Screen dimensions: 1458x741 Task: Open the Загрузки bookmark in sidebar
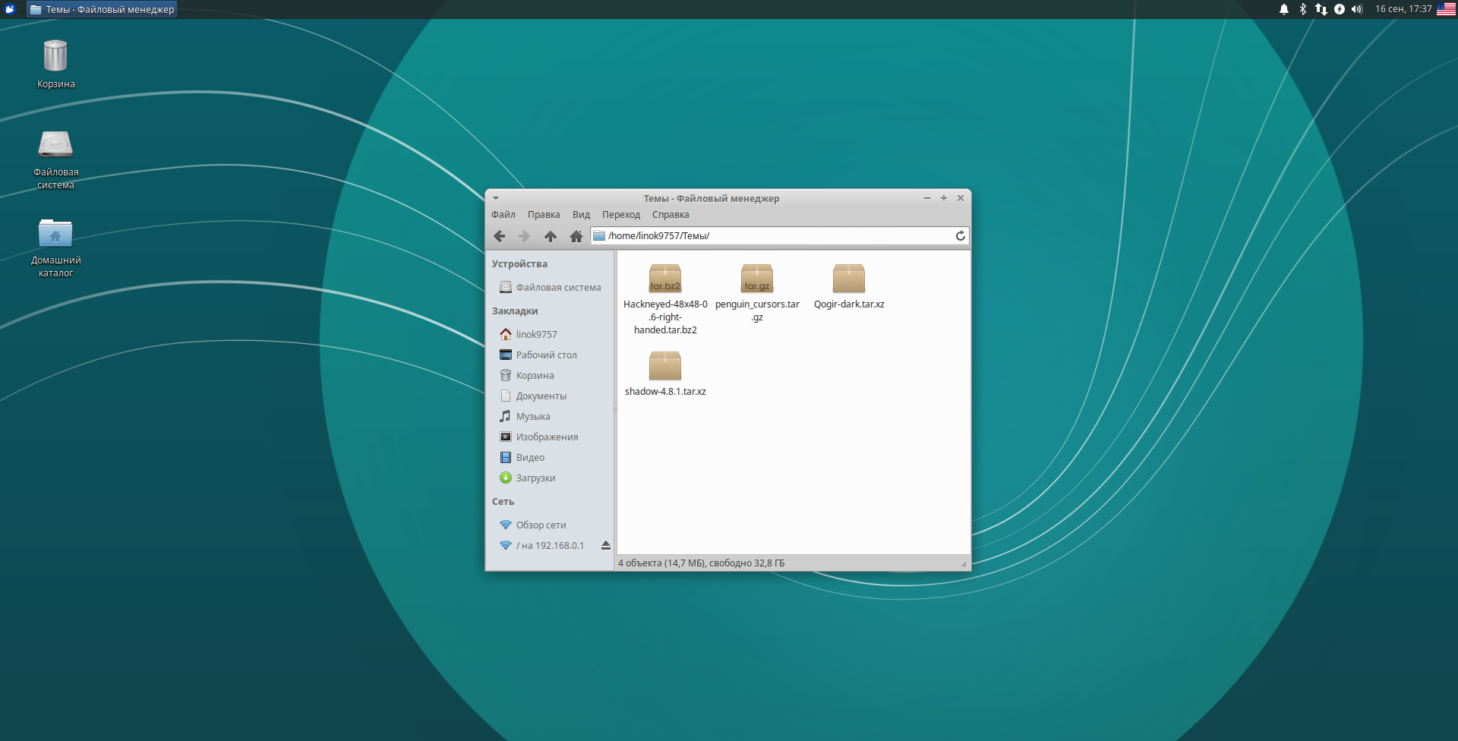point(536,478)
